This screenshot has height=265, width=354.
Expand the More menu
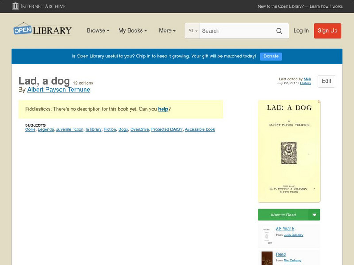tap(166, 30)
